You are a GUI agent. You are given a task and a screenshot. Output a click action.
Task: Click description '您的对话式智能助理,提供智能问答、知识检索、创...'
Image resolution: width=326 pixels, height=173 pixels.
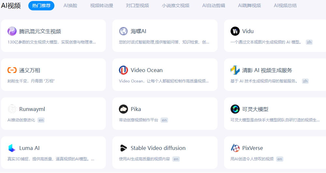[164, 42]
